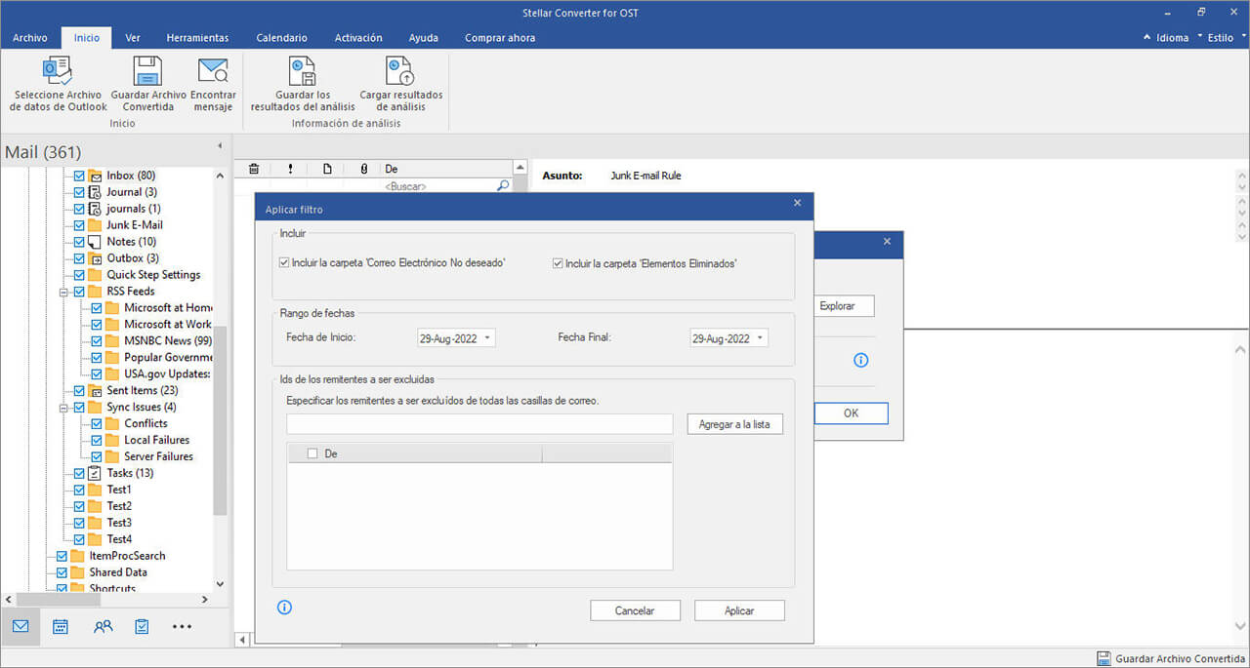Open the Herramientas tab
This screenshot has width=1250, height=668.
coord(197,38)
